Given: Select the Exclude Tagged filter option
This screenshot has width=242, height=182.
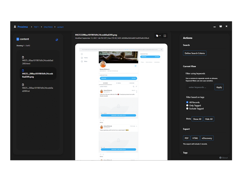Looking at the screenshot, I should 188,108.
